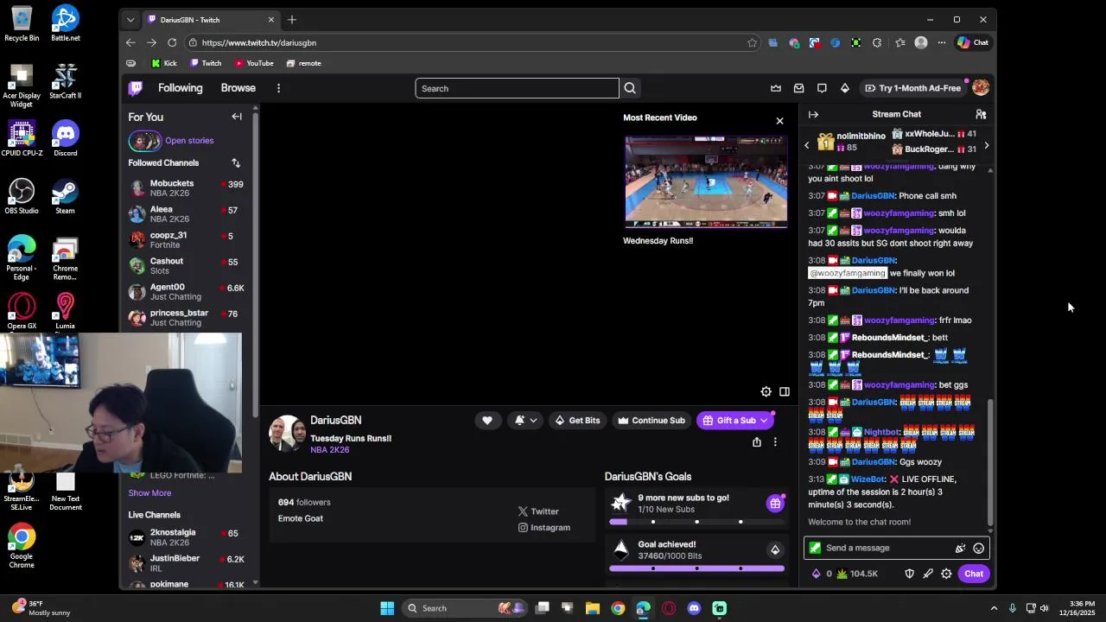Click the Get Bits button
Viewport: 1106px width, 622px height.
click(577, 421)
